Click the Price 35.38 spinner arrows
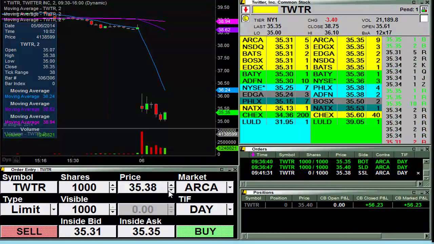The height and width of the screenshot is (244, 434). tap(171, 187)
